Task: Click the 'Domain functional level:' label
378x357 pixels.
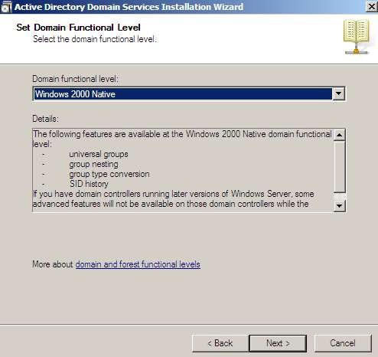Action: pos(75,79)
